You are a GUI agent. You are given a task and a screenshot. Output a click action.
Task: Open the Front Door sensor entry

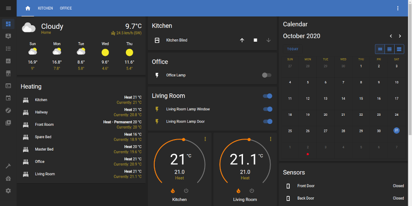[306, 186]
